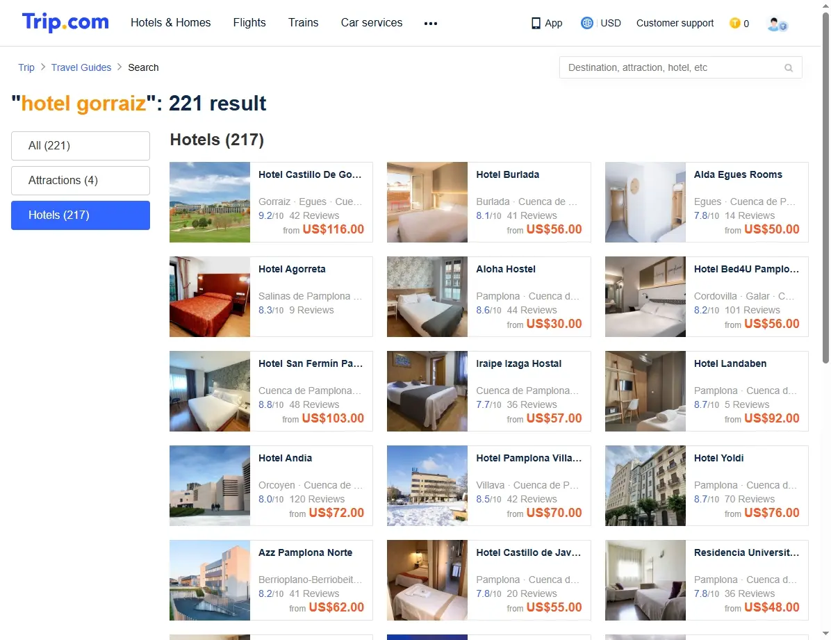
Task: Click the US$92.00 price
Action: tap(772, 418)
